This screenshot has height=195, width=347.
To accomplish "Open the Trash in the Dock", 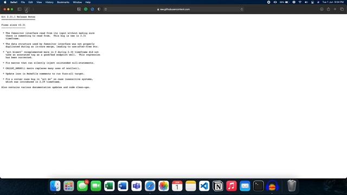I will coord(292,186).
